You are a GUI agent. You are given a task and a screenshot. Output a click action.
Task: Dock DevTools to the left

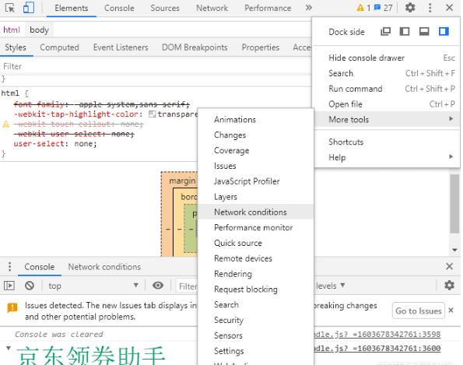click(x=405, y=31)
